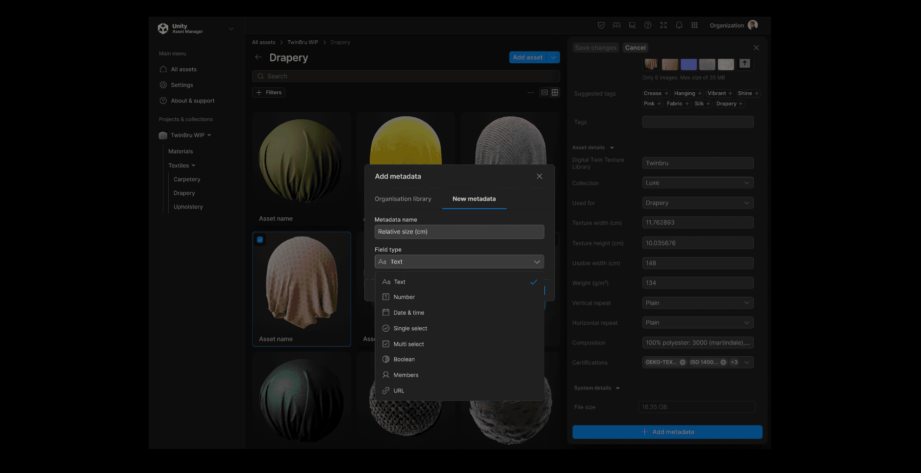Select Number from field type list
Screen dimensions: 921x473
point(404,297)
